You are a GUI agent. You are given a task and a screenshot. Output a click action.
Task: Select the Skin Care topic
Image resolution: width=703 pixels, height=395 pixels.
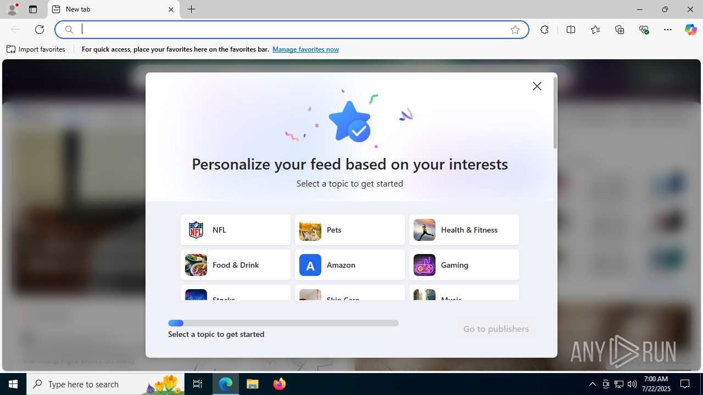point(350,293)
